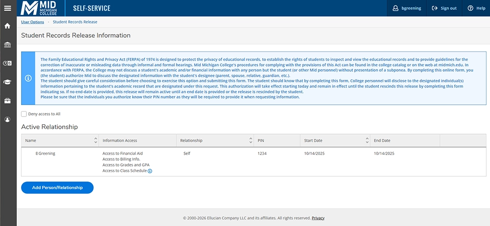Viewport: 490px width, 226px height.
Task: Sort the table by Start Date column
Action: pos(367,140)
